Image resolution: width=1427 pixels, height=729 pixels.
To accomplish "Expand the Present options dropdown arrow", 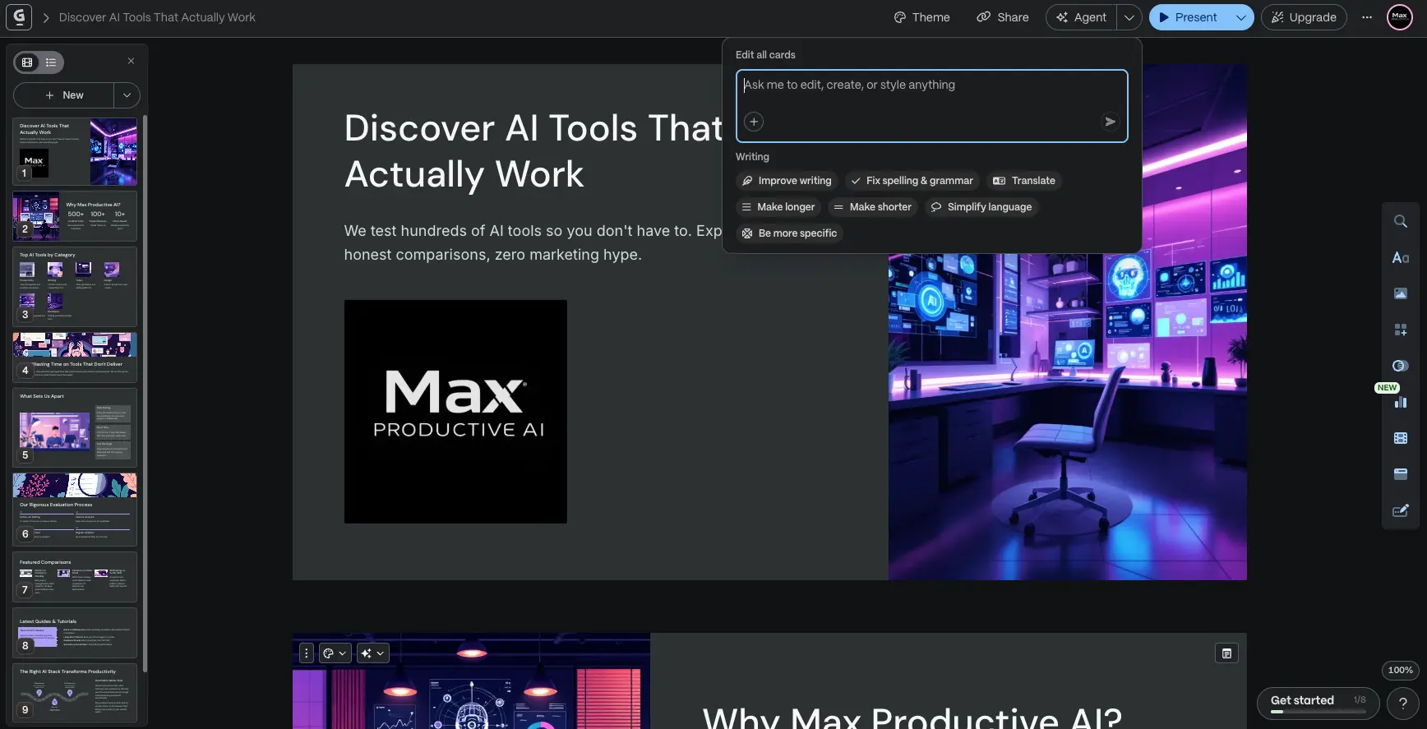I will (1240, 17).
